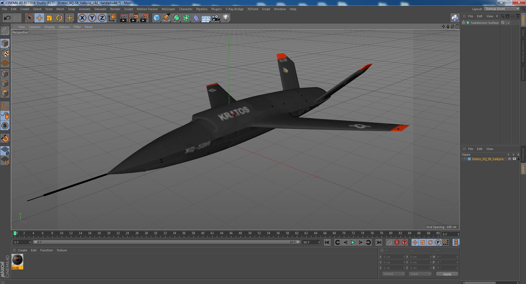The height and width of the screenshot is (284, 526).
Task: Go to start of animation
Action: point(327,242)
